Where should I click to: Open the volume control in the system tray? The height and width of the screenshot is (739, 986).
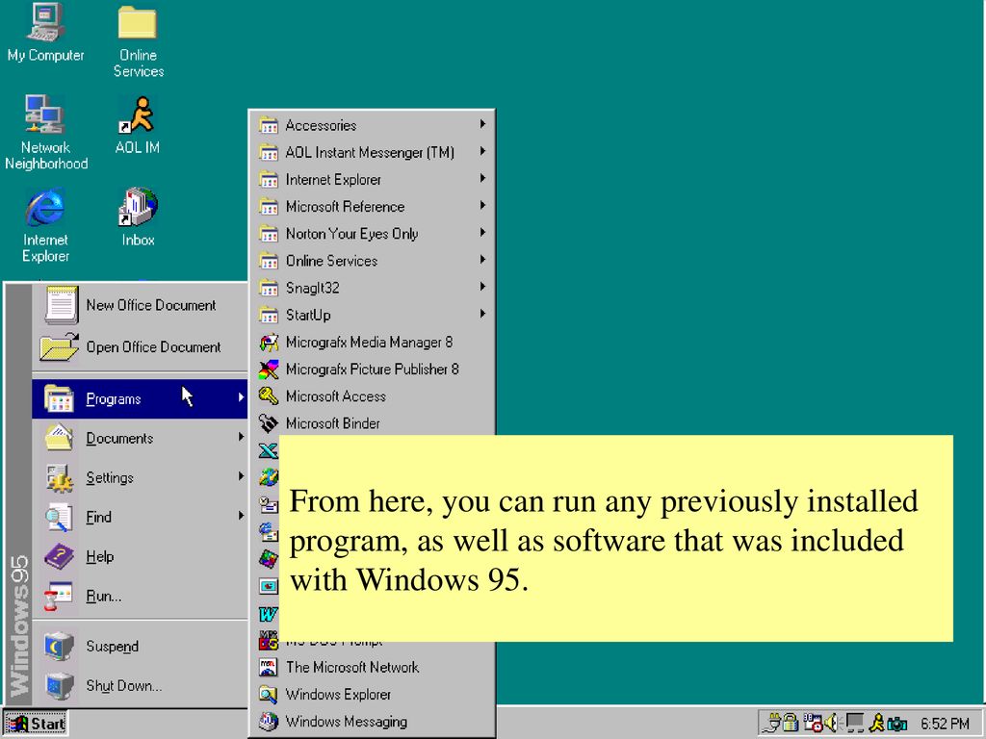830,722
